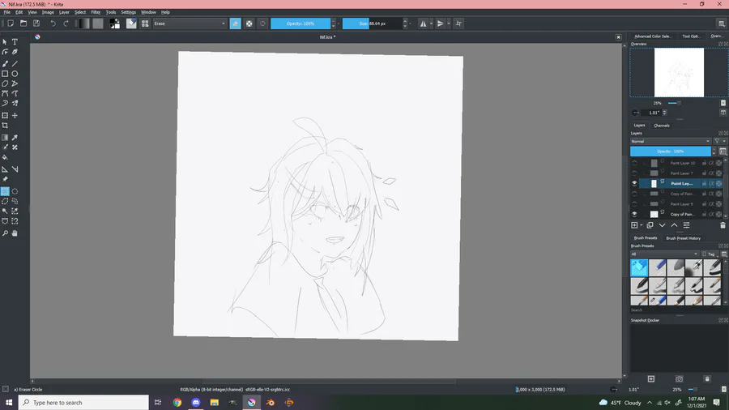Toggle preserve alpha button
The width and height of the screenshot is (729, 410).
(249, 23)
